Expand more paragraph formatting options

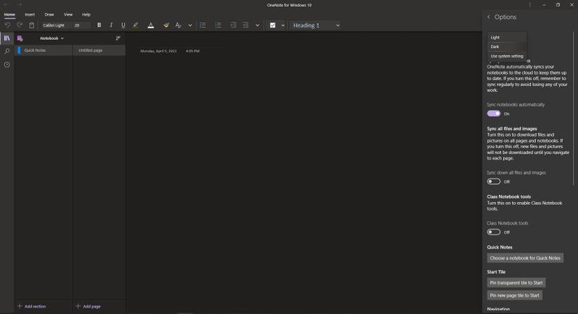(257, 25)
